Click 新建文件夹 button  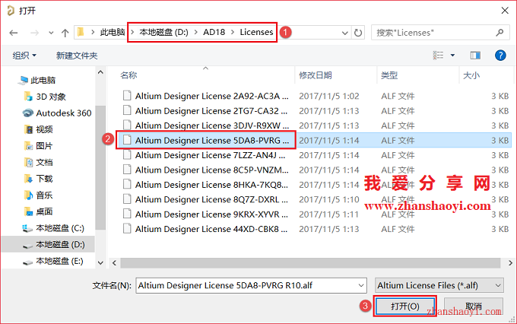(77, 56)
